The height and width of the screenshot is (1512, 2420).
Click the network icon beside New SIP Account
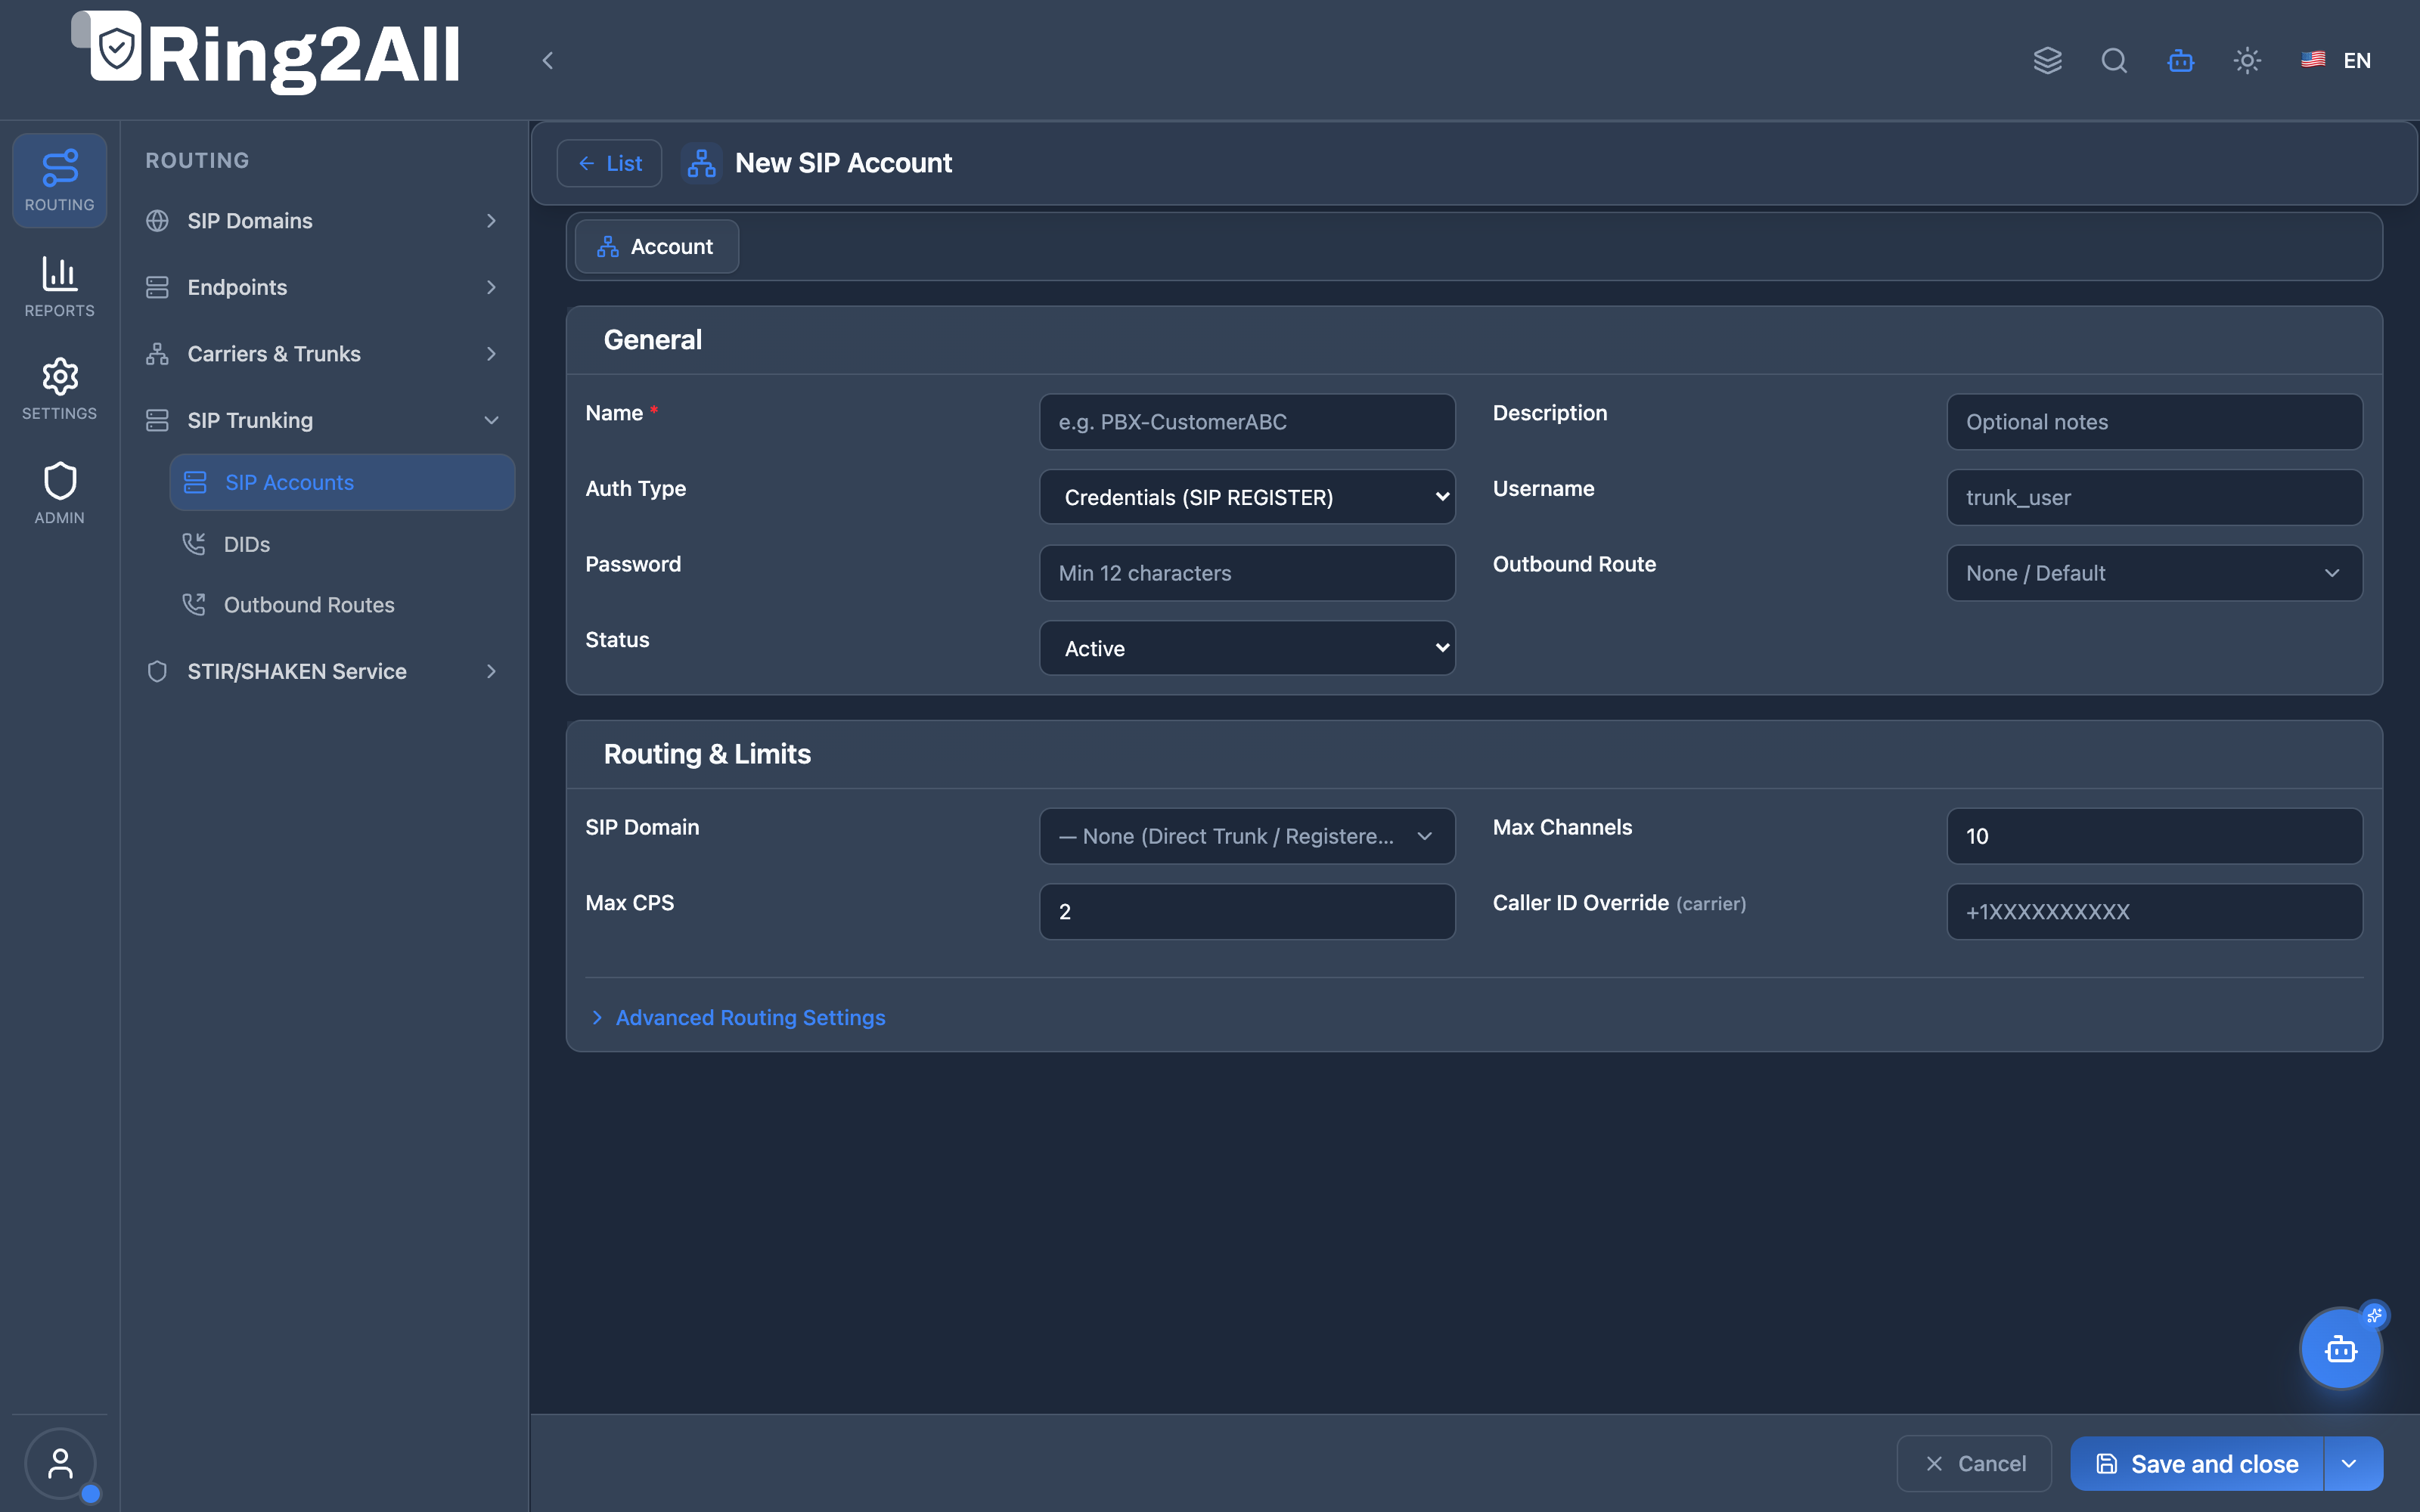(701, 163)
